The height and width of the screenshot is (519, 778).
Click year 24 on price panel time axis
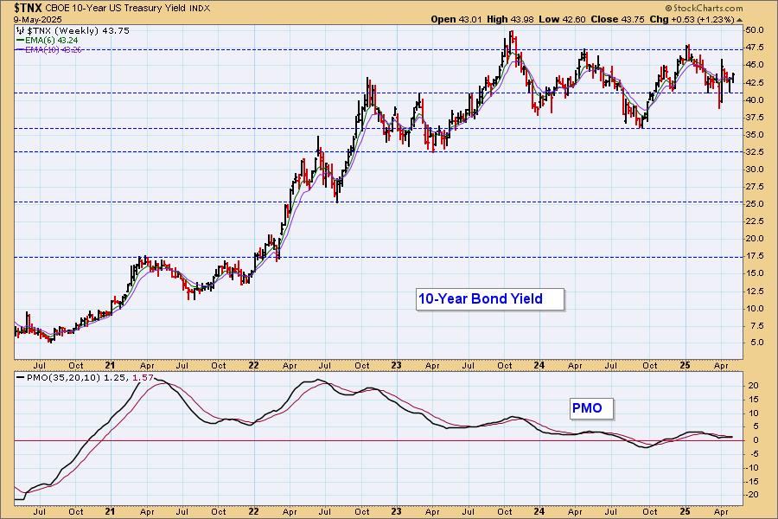[x=539, y=365]
